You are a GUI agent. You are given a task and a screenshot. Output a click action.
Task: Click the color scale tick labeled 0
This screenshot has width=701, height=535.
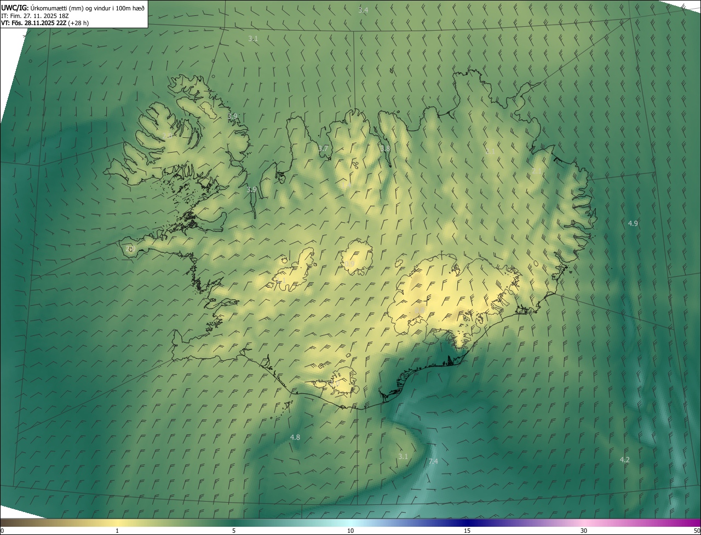[x=2, y=531]
